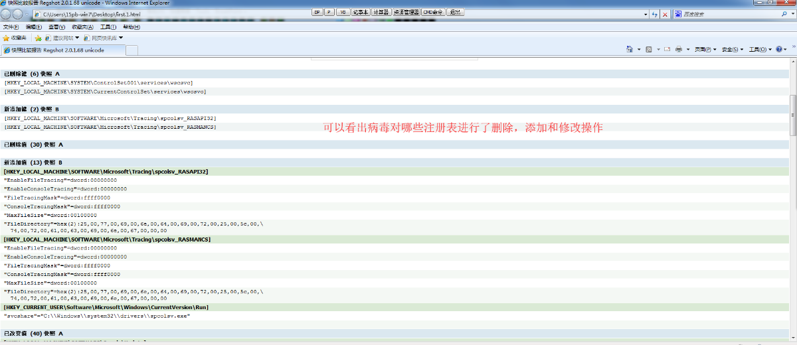
Task: Expand the Print dropdown arrow
Action: pos(687,50)
